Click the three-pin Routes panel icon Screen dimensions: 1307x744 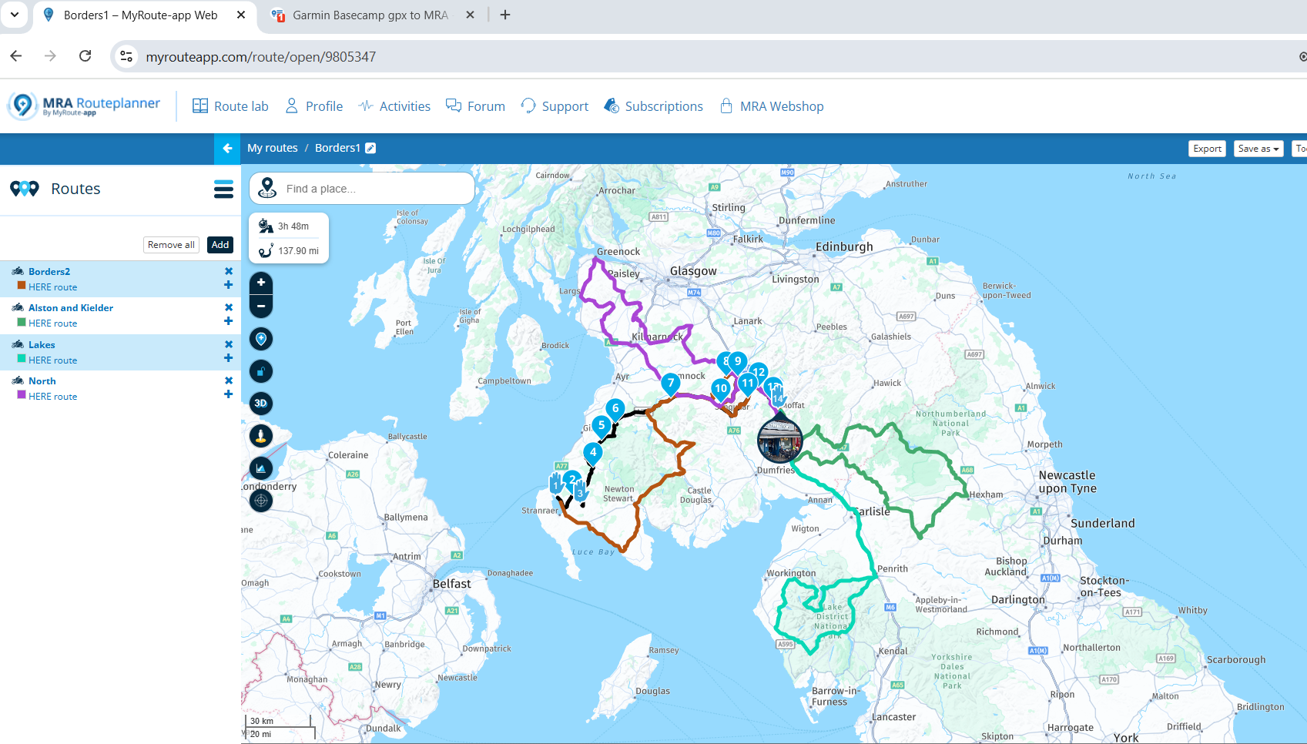25,189
